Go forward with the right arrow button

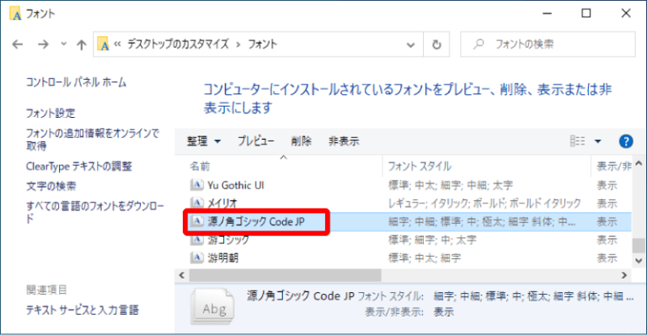(x=43, y=44)
